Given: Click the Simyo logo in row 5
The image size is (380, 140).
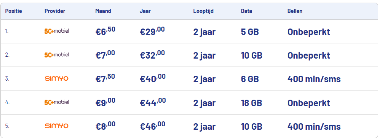Looking at the screenshot, I should [57, 126].
